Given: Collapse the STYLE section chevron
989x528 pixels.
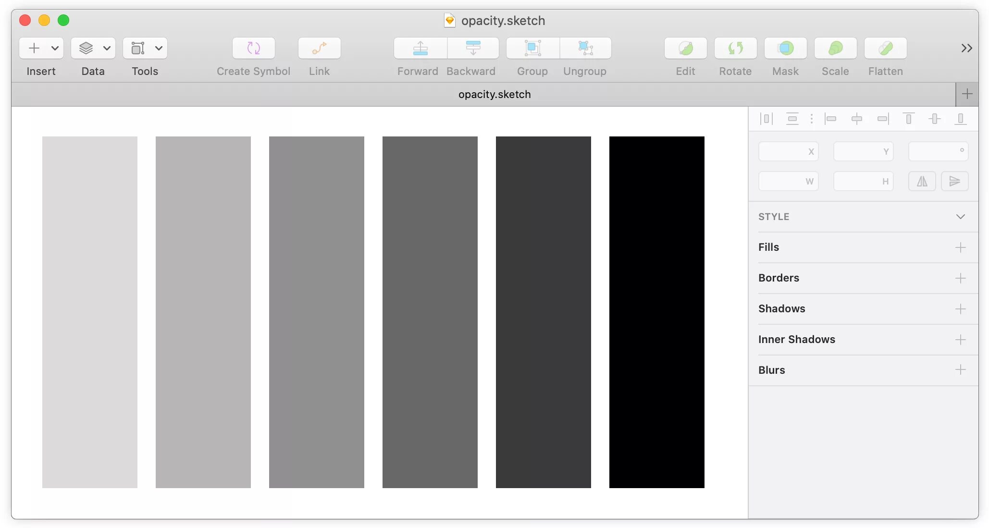Looking at the screenshot, I should coord(960,217).
